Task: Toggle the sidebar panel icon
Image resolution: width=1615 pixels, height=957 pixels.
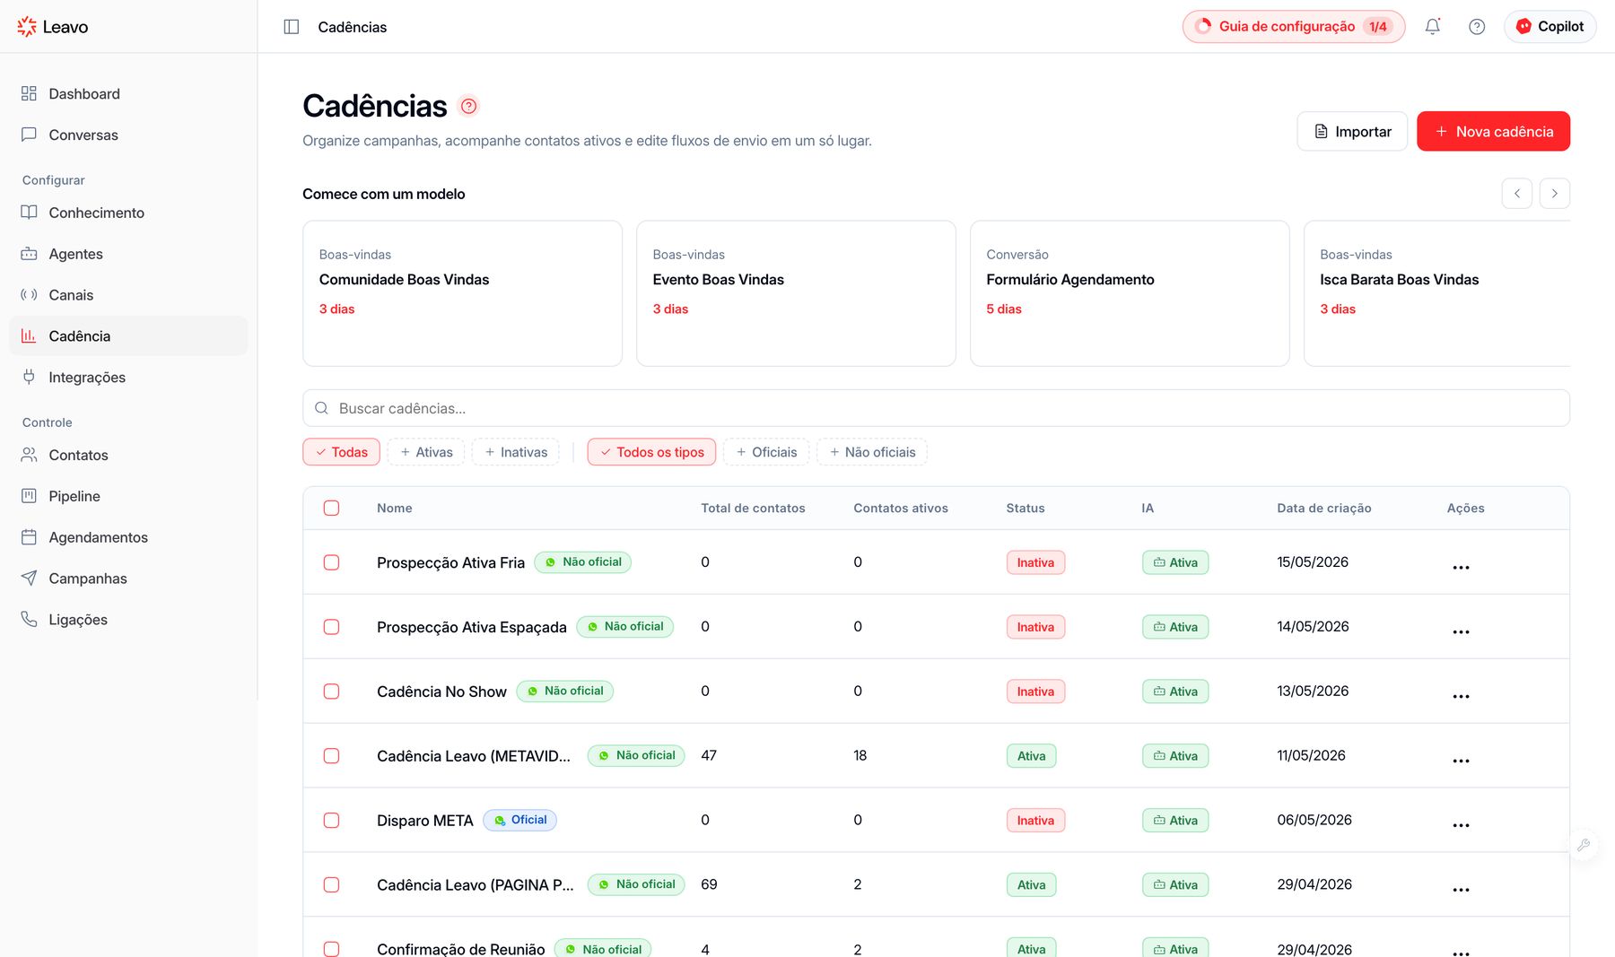Action: pos(292,27)
